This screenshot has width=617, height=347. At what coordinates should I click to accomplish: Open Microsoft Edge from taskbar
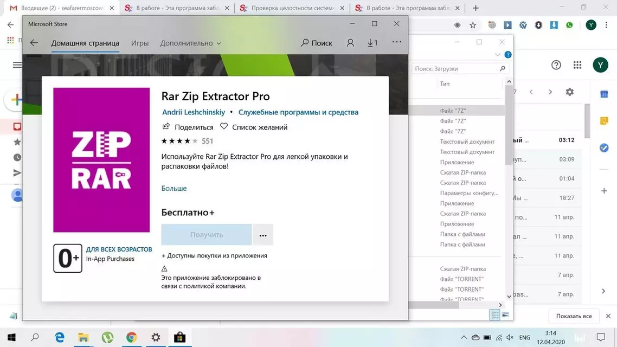click(x=60, y=337)
